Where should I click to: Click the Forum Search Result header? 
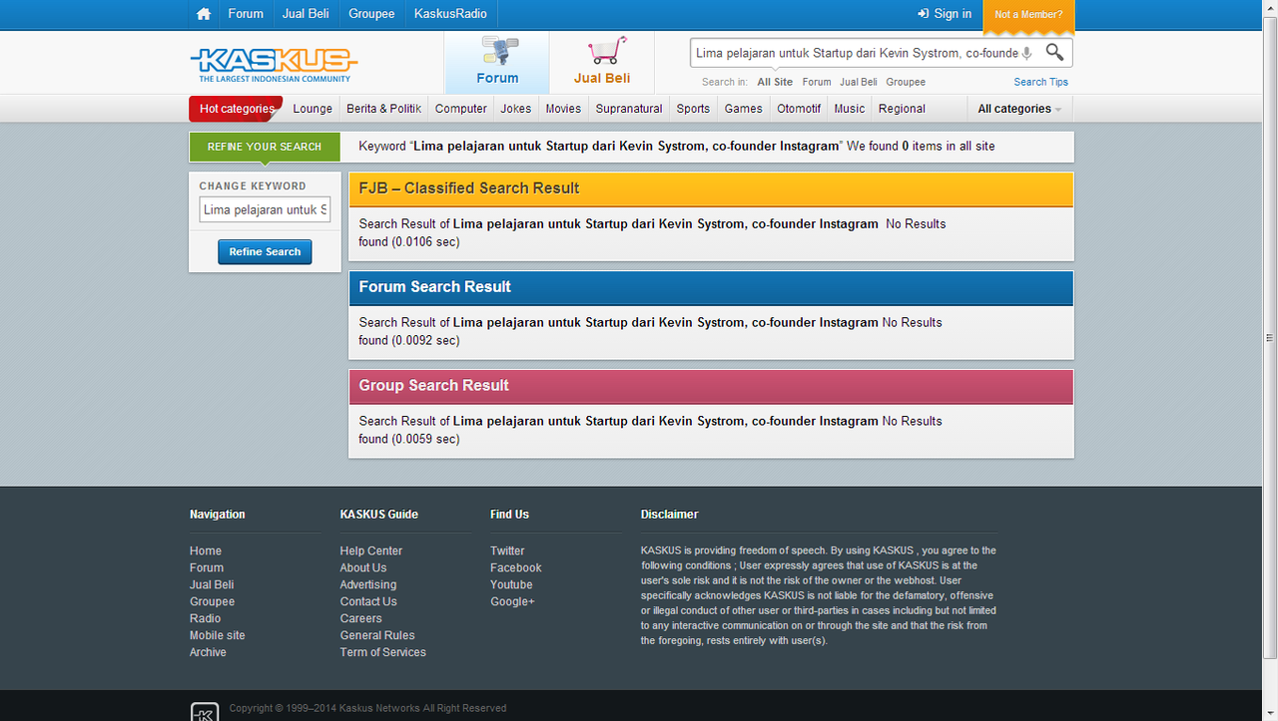click(x=711, y=287)
